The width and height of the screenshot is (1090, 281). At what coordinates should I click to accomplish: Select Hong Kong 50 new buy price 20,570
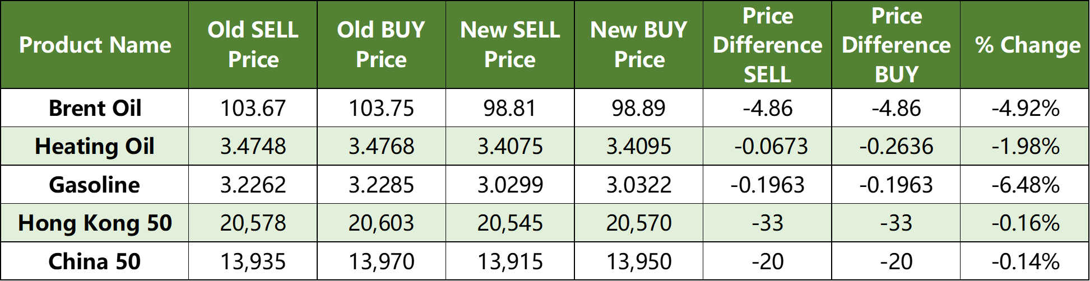638,223
